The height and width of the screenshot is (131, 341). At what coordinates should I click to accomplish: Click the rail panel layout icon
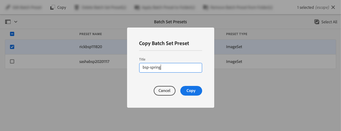(x=8, y=22)
